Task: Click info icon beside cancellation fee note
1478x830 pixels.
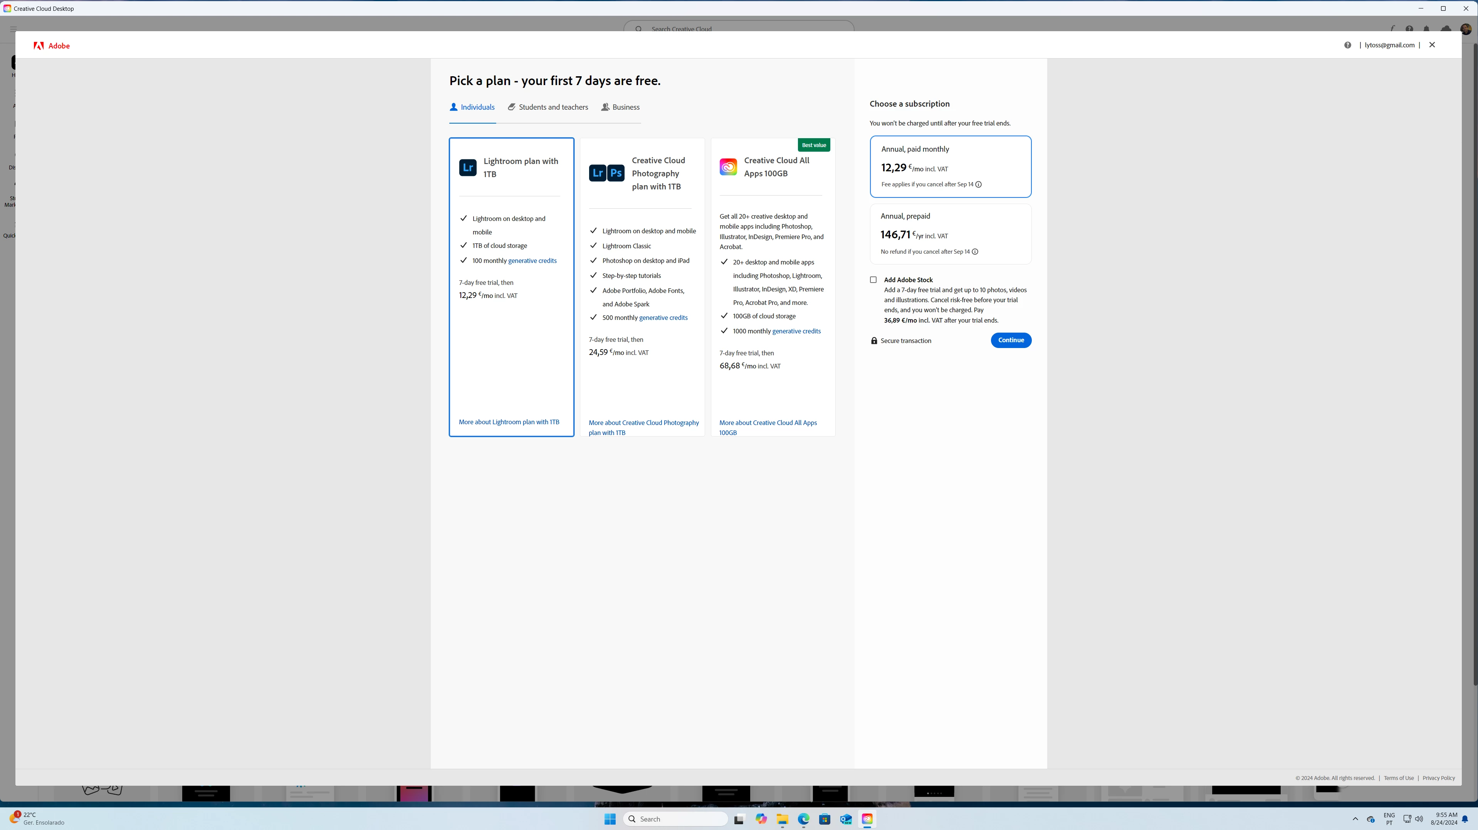Action: 978,184
